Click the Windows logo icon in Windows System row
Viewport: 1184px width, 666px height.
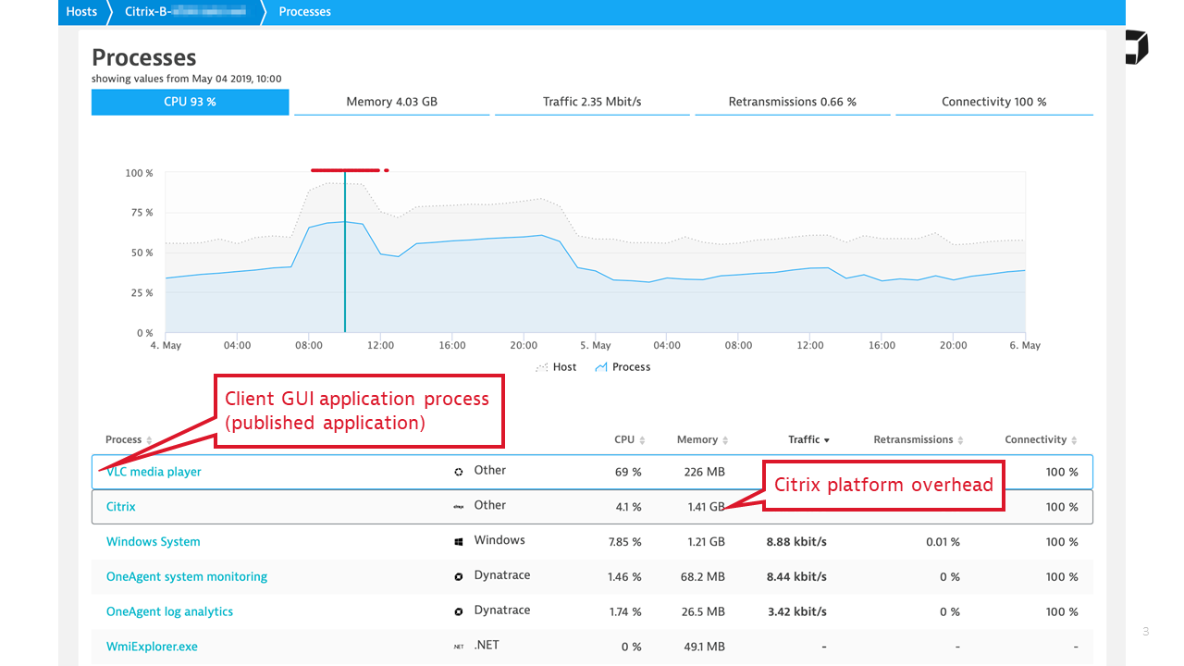coord(459,542)
